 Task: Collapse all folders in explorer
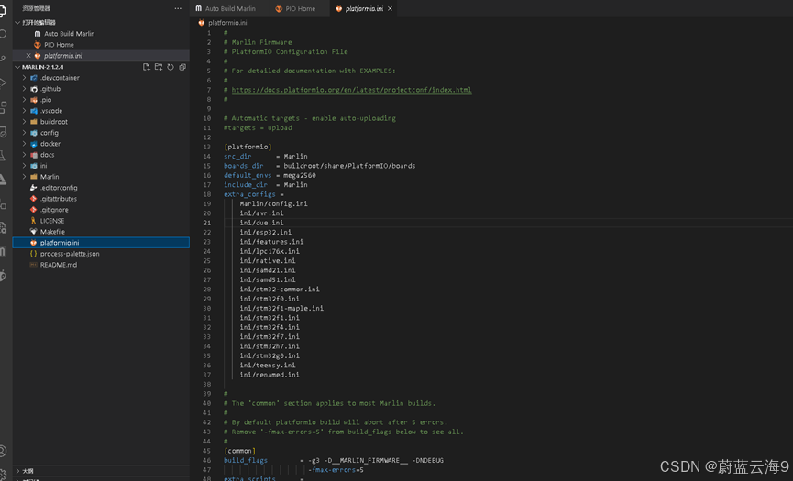[182, 67]
